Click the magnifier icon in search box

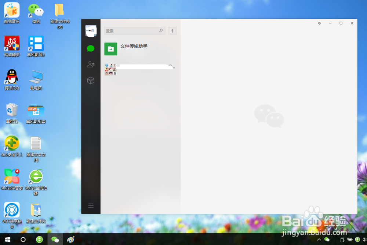tap(161, 31)
